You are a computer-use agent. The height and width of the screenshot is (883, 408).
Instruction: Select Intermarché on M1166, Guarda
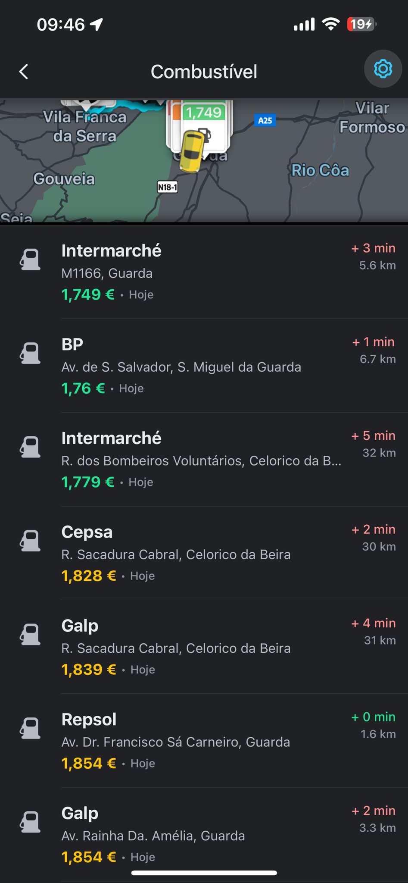[x=202, y=272]
